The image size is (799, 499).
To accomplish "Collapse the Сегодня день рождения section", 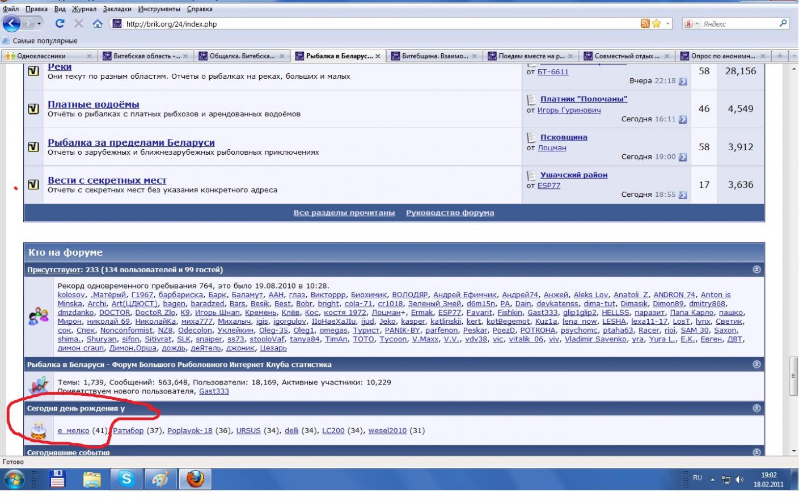I will 756,408.
